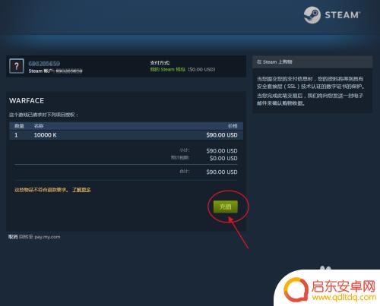380x306 pixels.
Task: Click the "$90.00 USD" price in the item row
Action: coord(222,135)
